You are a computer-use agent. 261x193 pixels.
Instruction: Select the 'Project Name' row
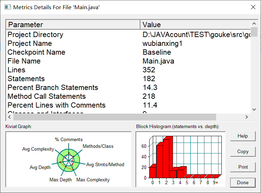click(x=128, y=43)
